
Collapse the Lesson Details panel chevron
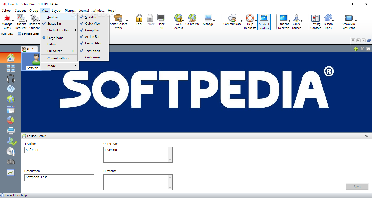tap(367, 136)
